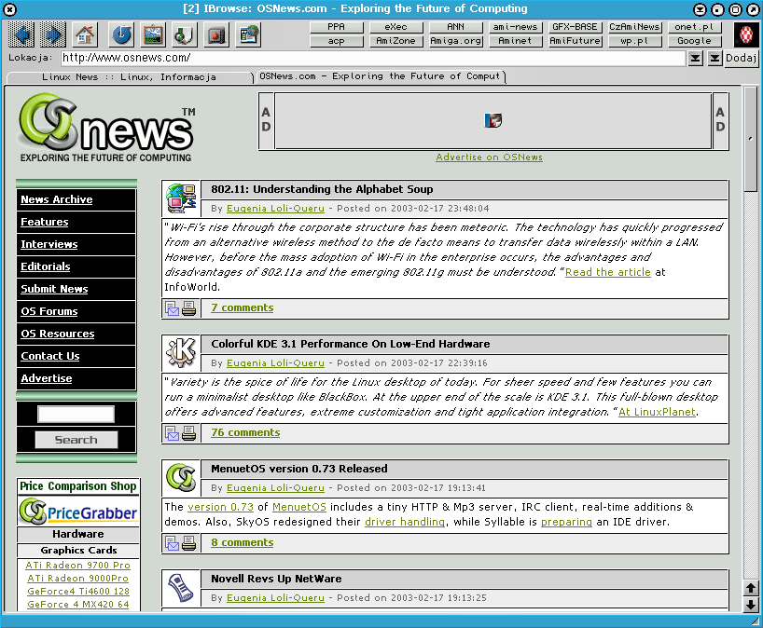
Task: Open the 'Read the article' link
Action: (608, 272)
